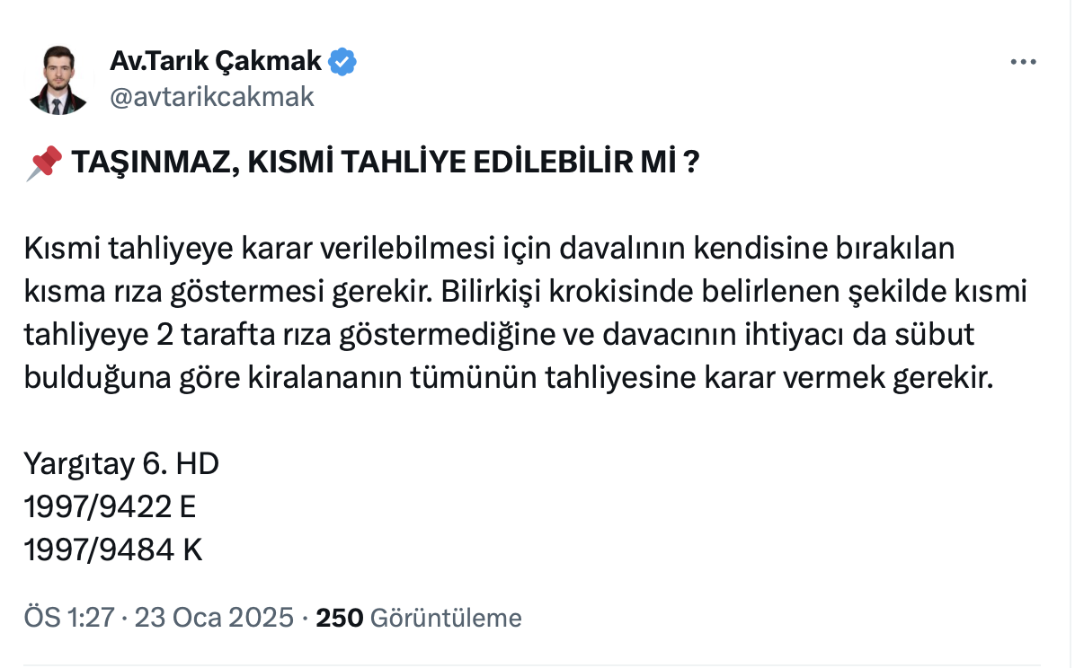Image resolution: width=1075 pixels, height=668 pixels.
Task: Click the decision number 1997/9484 K
Action: coord(113,549)
